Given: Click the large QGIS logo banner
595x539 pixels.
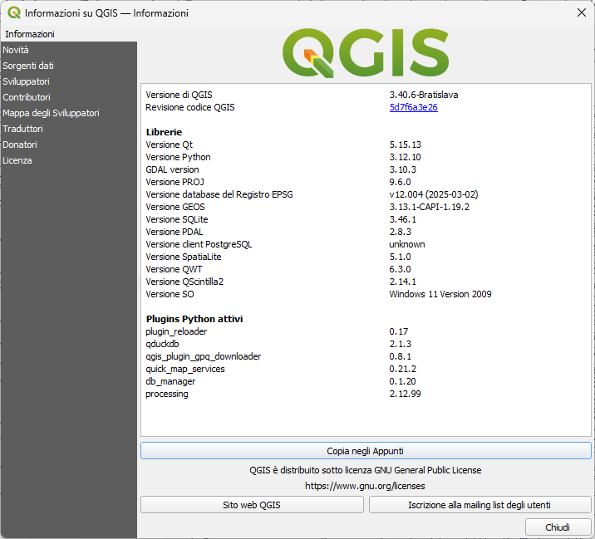Looking at the screenshot, I should click(366, 52).
